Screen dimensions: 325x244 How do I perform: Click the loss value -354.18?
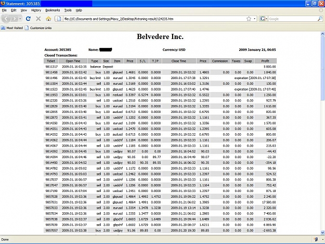click(x=270, y=163)
